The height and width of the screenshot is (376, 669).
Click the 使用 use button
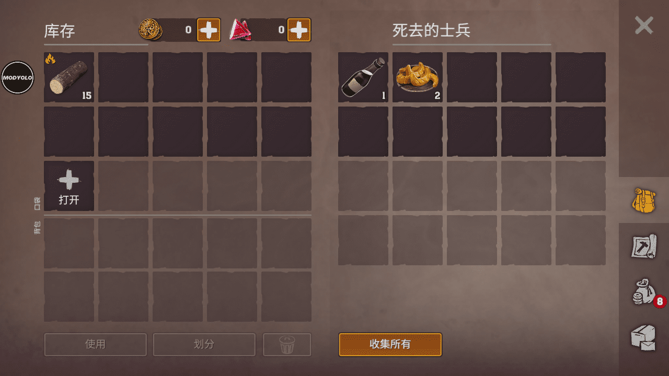(96, 345)
